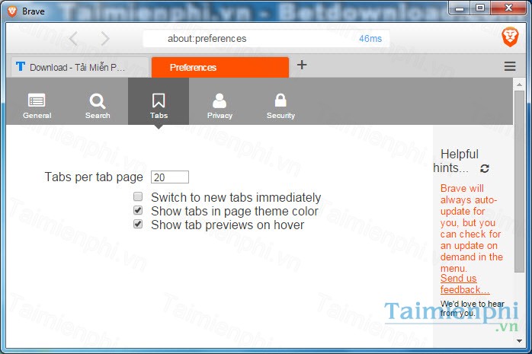Click the Switch to new tabs immediately label
This screenshot has height=354, width=532.
(x=236, y=197)
